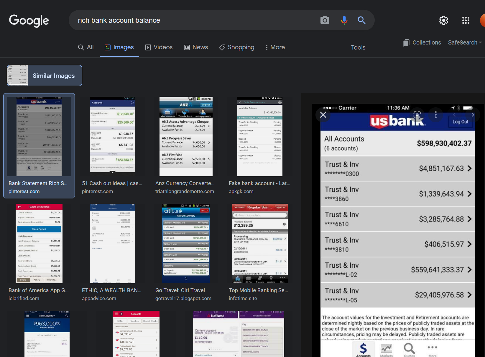
Task: Search inside the preview with Lens icon
Action: (x=417, y=115)
